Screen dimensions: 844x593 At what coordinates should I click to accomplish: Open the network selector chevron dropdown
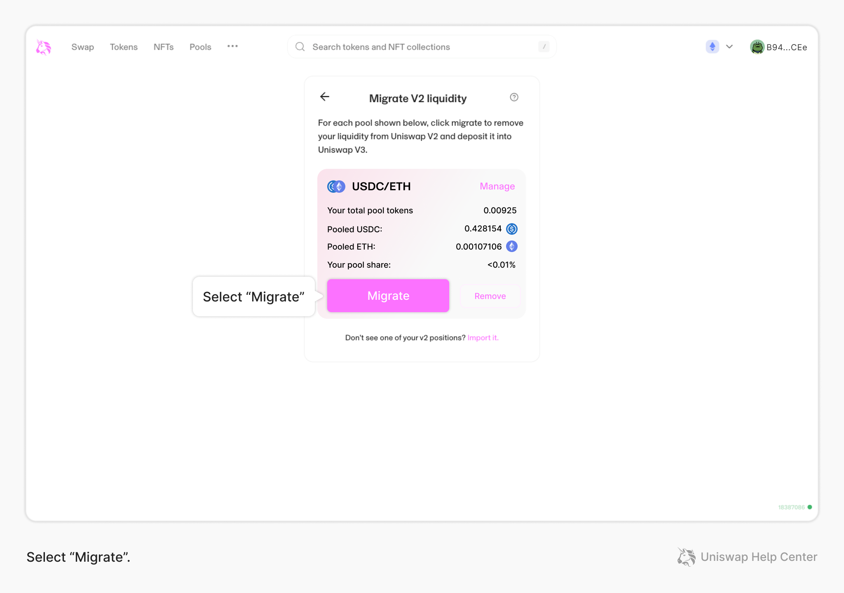pyautogui.click(x=729, y=47)
